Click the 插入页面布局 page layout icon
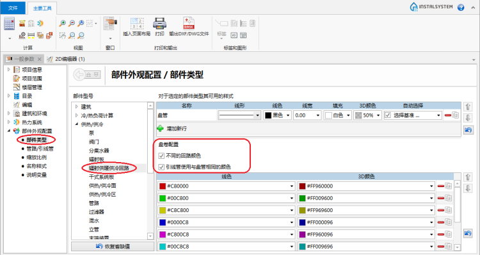The width and height of the screenshot is (480, 255). pyautogui.click(x=137, y=23)
